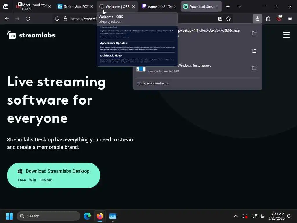297x223 pixels.
Task: Select the Download Streamlabs tab
Action: coord(201,7)
